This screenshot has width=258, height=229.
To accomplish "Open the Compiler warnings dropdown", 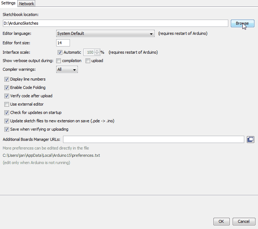I will click(67, 69).
